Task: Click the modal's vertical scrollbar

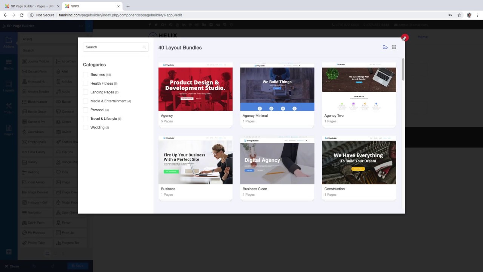Action: (x=403, y=69)
